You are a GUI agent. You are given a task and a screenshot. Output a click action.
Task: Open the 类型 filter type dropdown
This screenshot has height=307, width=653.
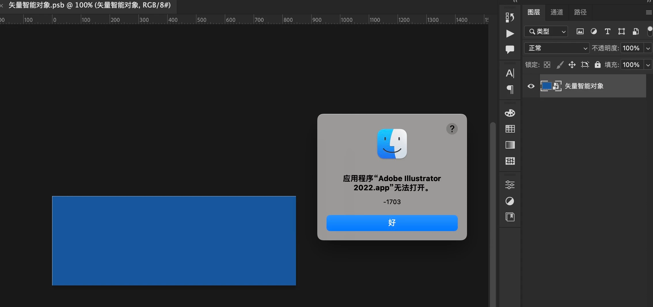[x=546, y=31]
